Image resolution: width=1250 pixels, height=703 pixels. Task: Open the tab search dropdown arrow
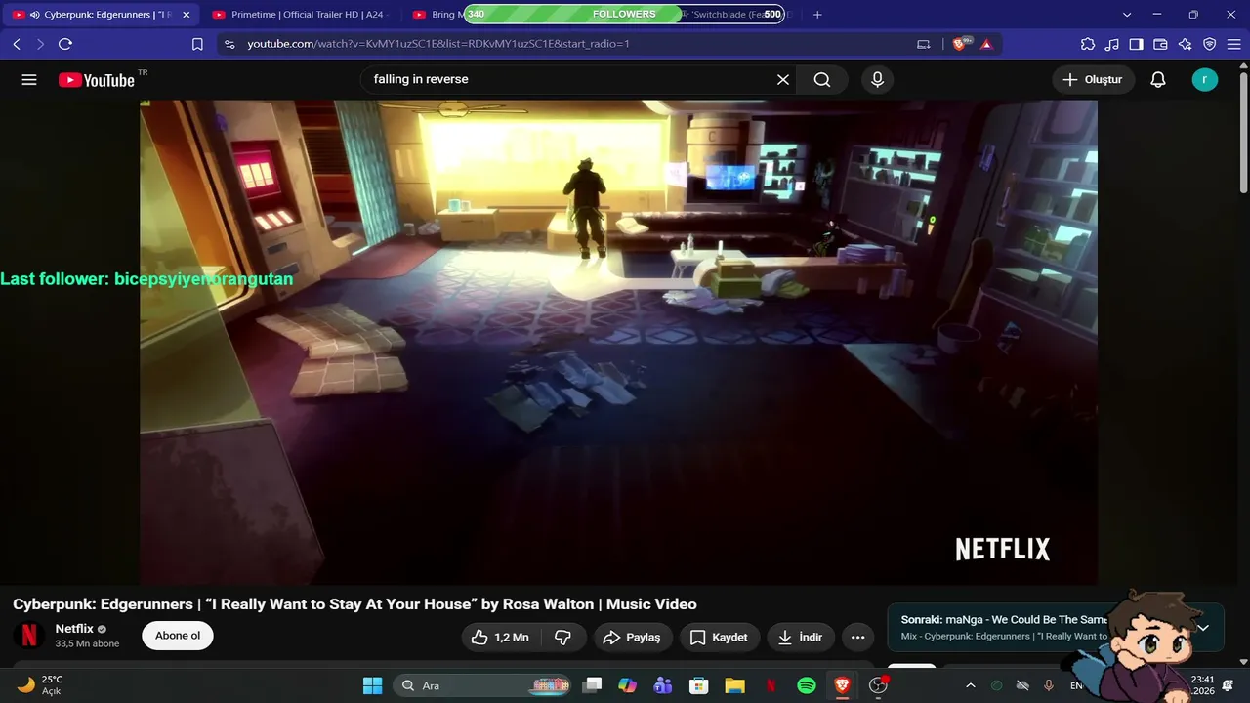(x=1127, y=15)
